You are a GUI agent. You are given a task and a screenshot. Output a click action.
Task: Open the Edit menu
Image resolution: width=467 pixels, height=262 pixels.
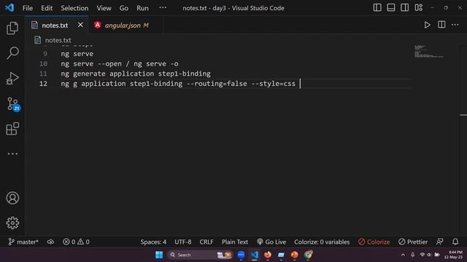coord(47,8)
